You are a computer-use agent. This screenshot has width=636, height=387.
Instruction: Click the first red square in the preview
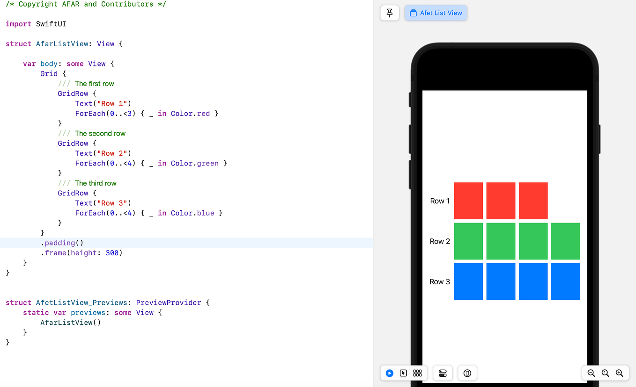[x=468, y=201]
